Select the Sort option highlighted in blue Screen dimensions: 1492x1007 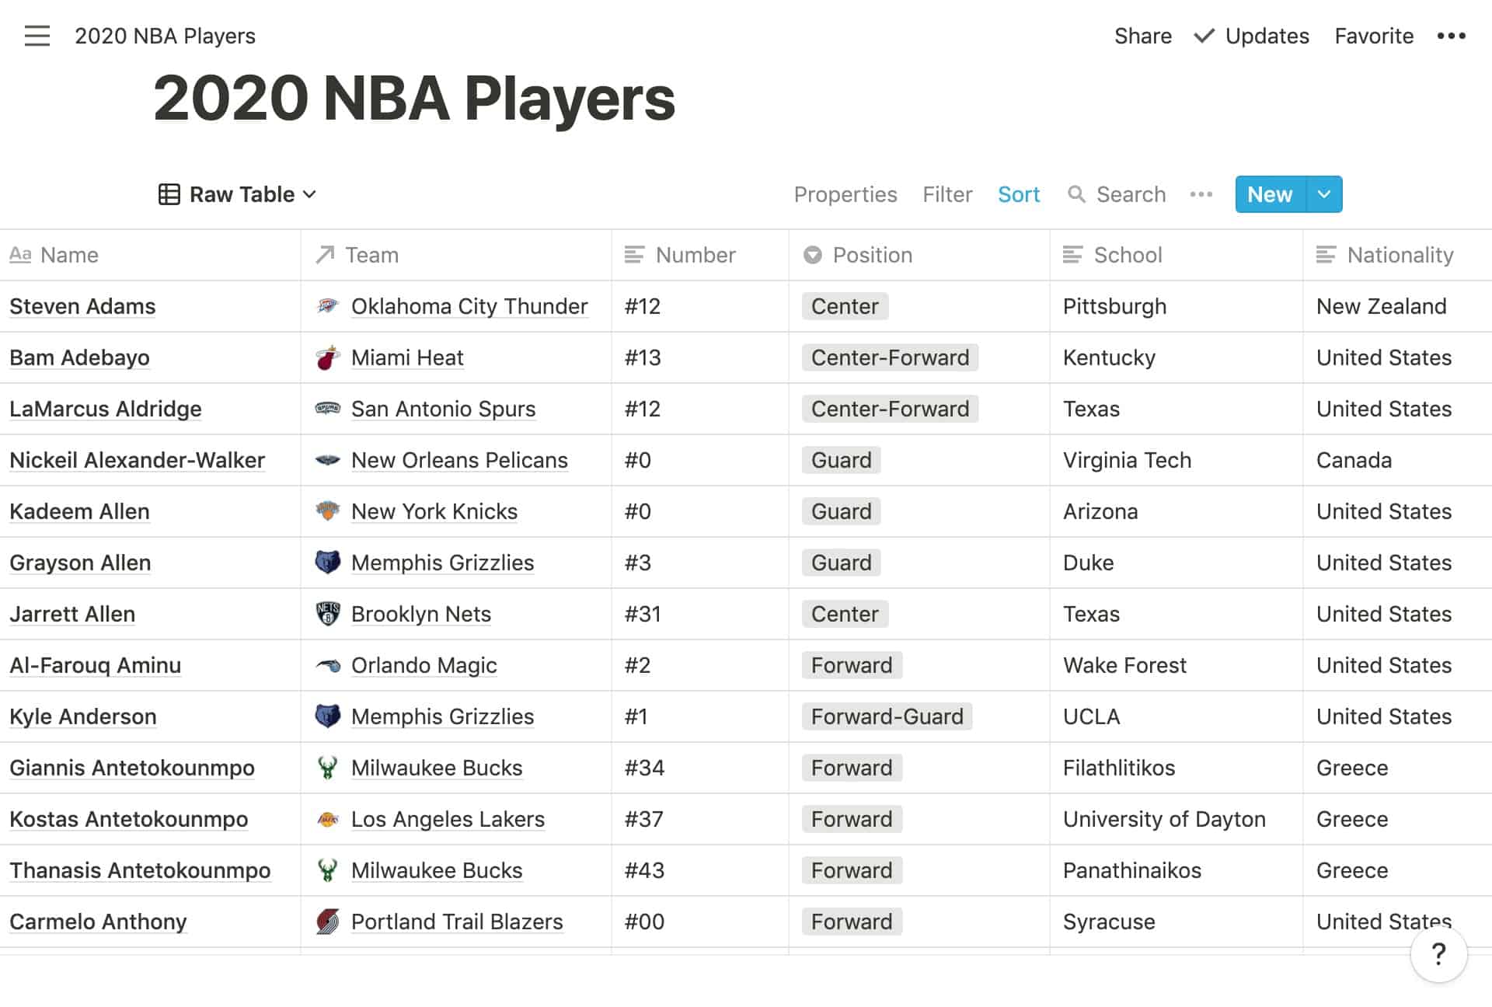(x=1019, y=194)
